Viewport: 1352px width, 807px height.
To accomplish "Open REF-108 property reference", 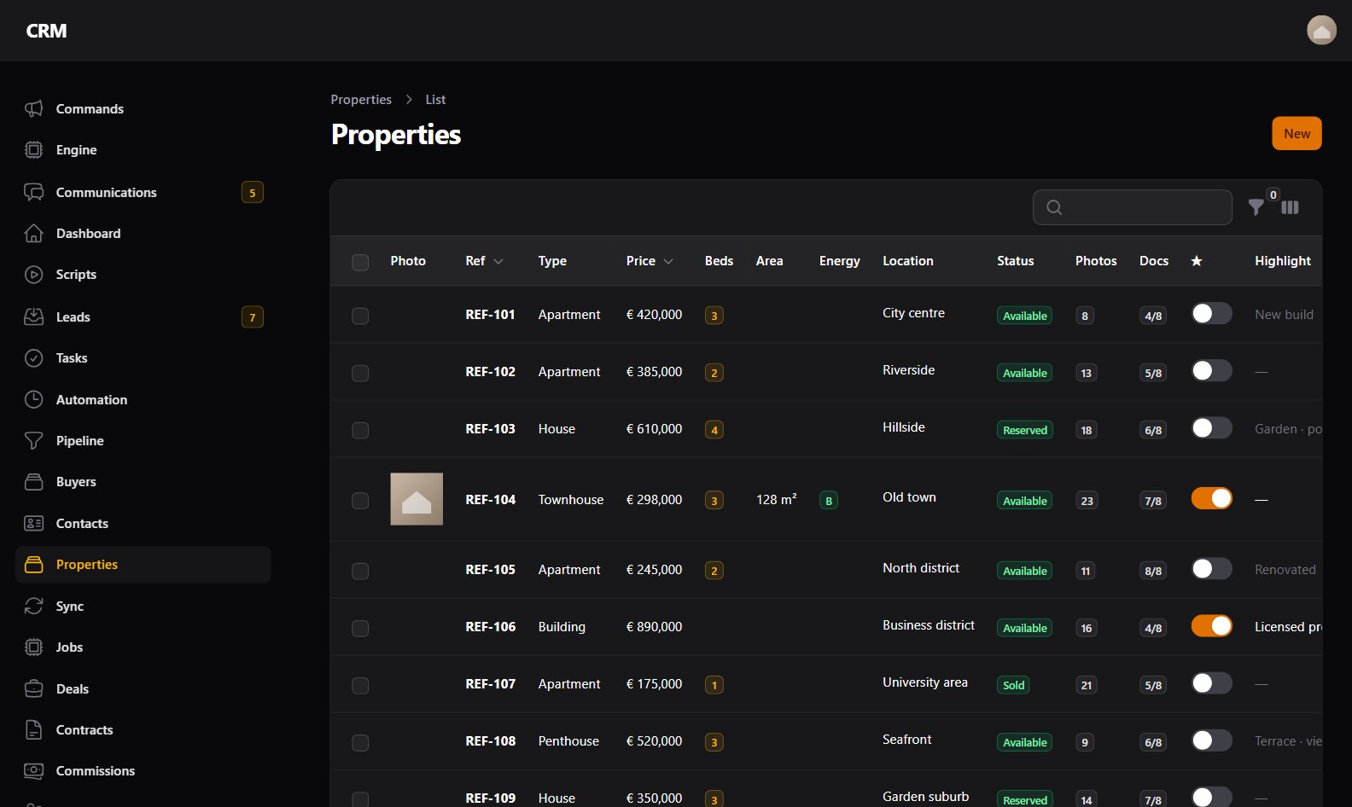I will 490,741.
